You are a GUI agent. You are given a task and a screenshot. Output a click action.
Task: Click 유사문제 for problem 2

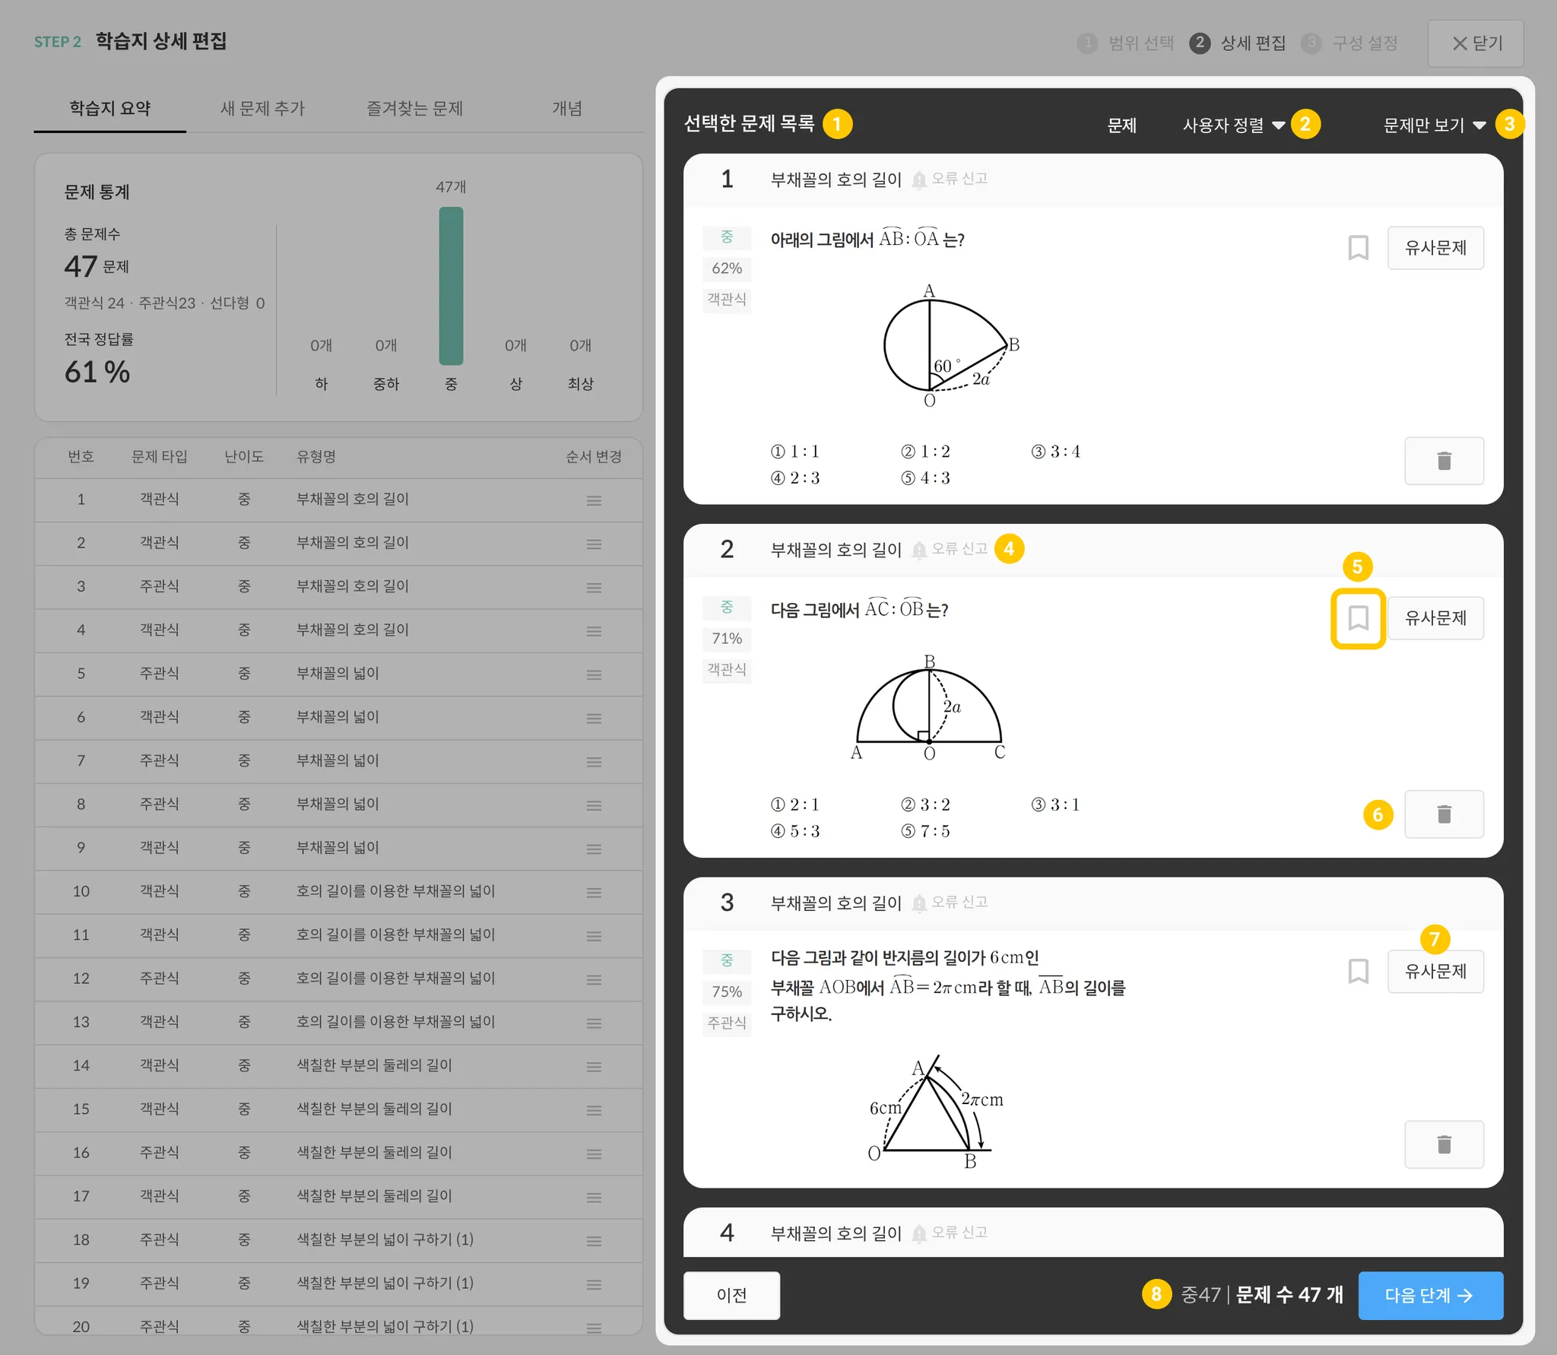point(1435,618)
